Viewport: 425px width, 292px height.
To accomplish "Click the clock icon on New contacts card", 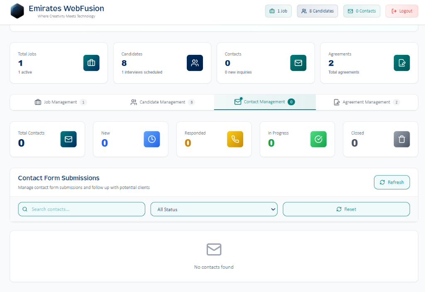I will point(151,139).
